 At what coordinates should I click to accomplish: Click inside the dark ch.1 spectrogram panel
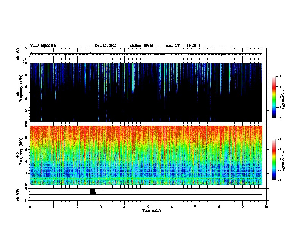[x=146, y=92]
